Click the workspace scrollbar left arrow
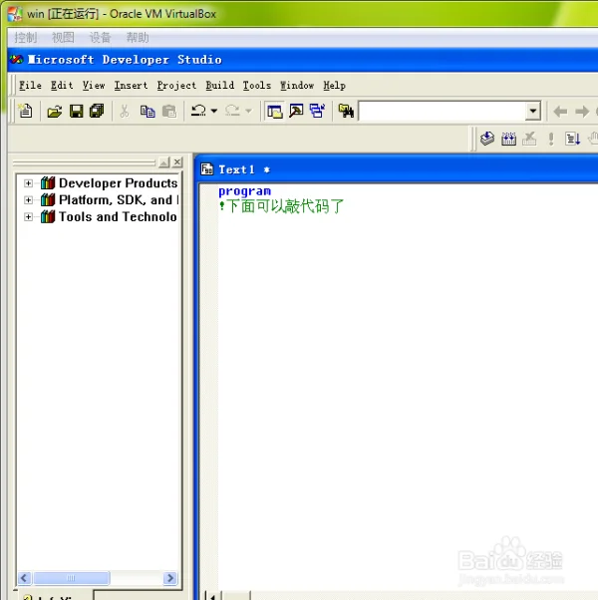The width and height of the screenshot is (598, 600). click(24, 578)
